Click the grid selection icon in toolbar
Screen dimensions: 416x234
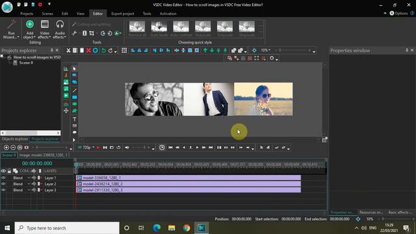(x=124, y=51)
